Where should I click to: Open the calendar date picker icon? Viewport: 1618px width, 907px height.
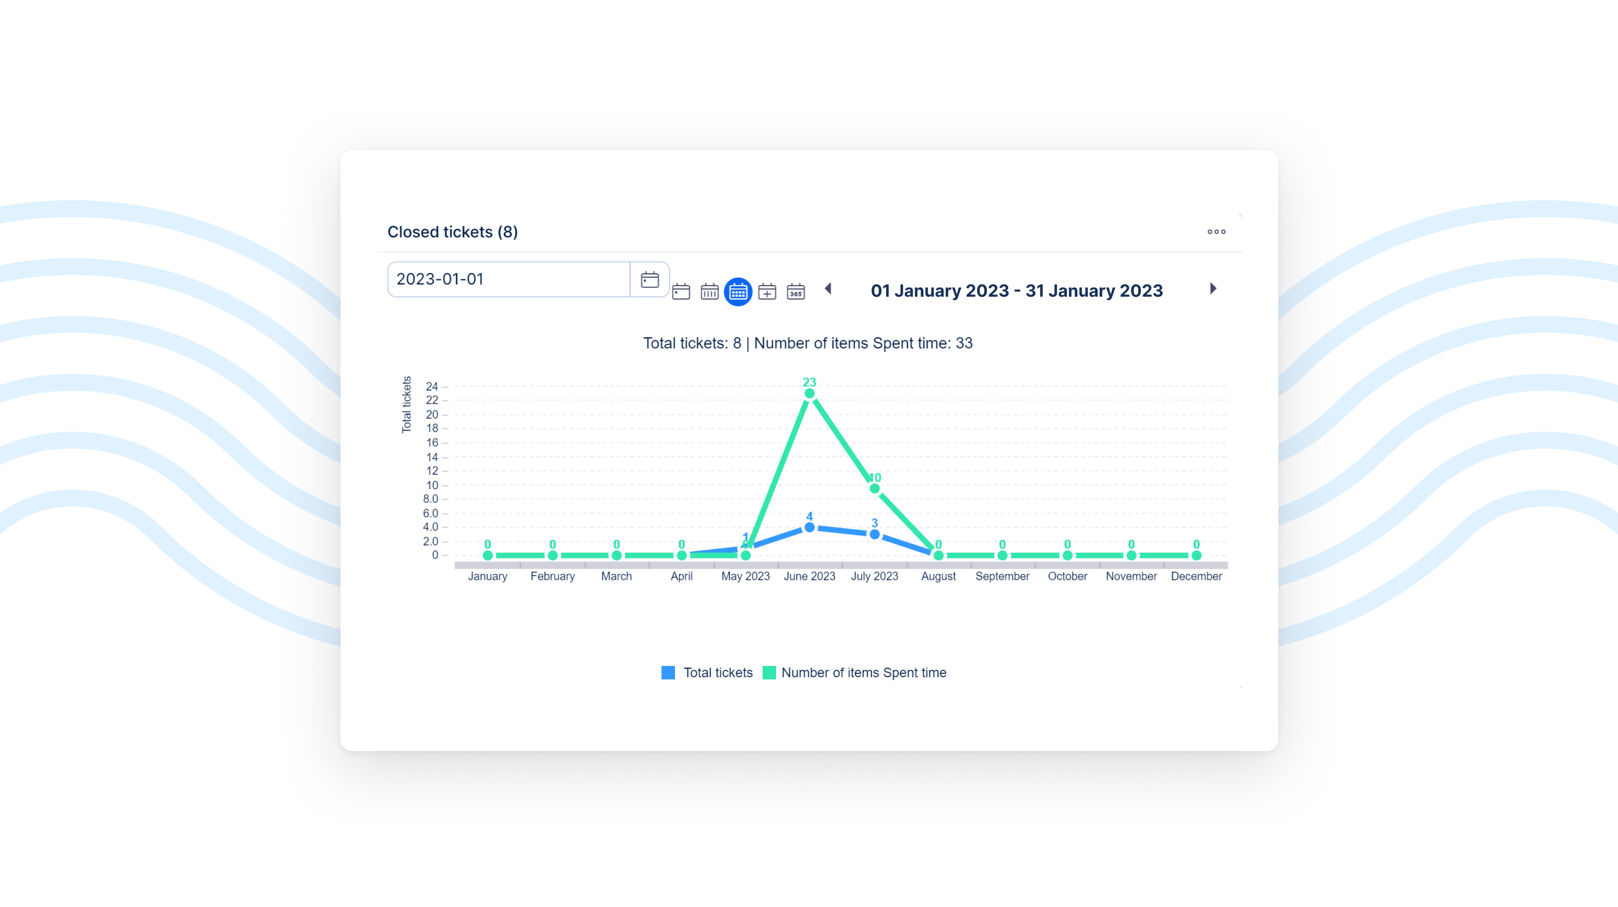click(649, 279)
